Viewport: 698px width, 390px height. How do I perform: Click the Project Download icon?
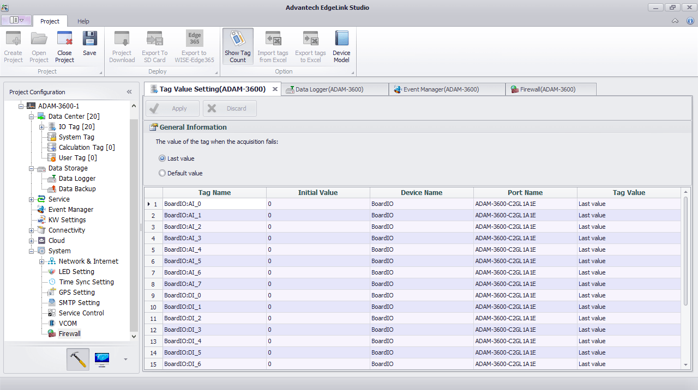point(122,39)
